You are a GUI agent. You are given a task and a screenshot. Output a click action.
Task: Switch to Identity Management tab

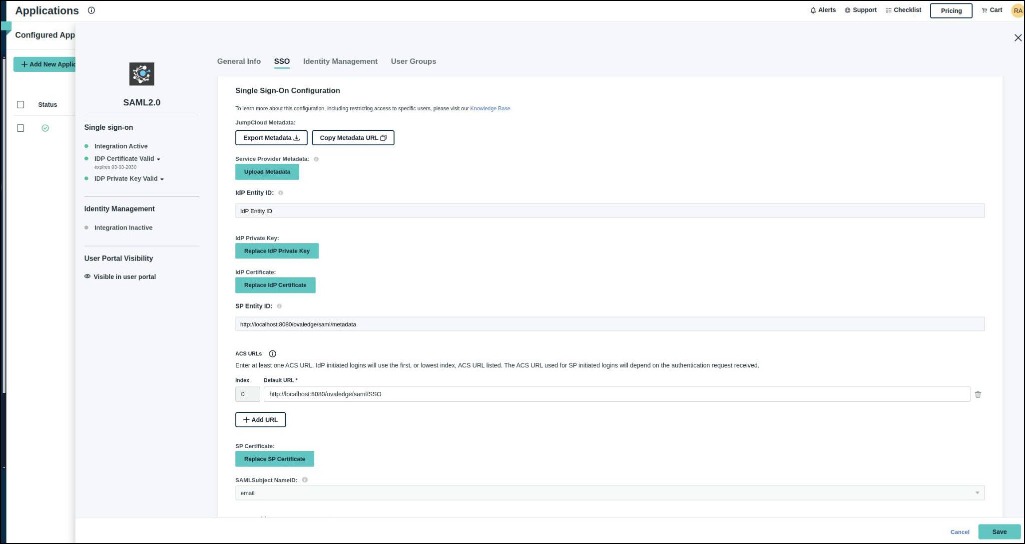point(340,61)
